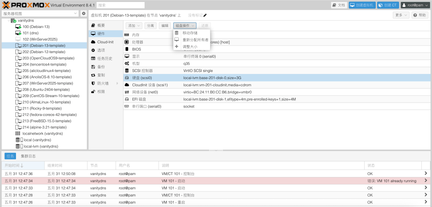Viewport: 432px width, 207px height.
Task: Select VM 100 (Debian-13) running icon
Action: 18,27
